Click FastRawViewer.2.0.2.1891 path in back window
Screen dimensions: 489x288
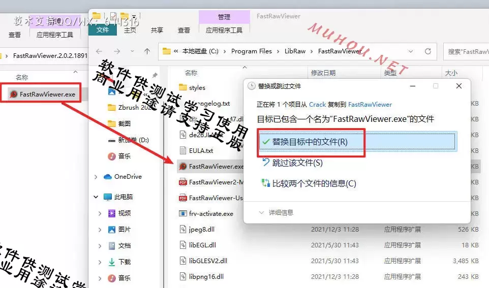click(50, 56)
